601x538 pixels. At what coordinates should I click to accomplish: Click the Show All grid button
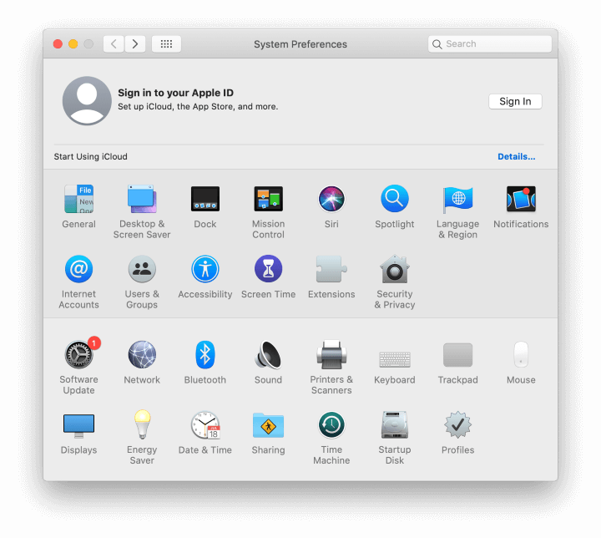tap(166, 44)
